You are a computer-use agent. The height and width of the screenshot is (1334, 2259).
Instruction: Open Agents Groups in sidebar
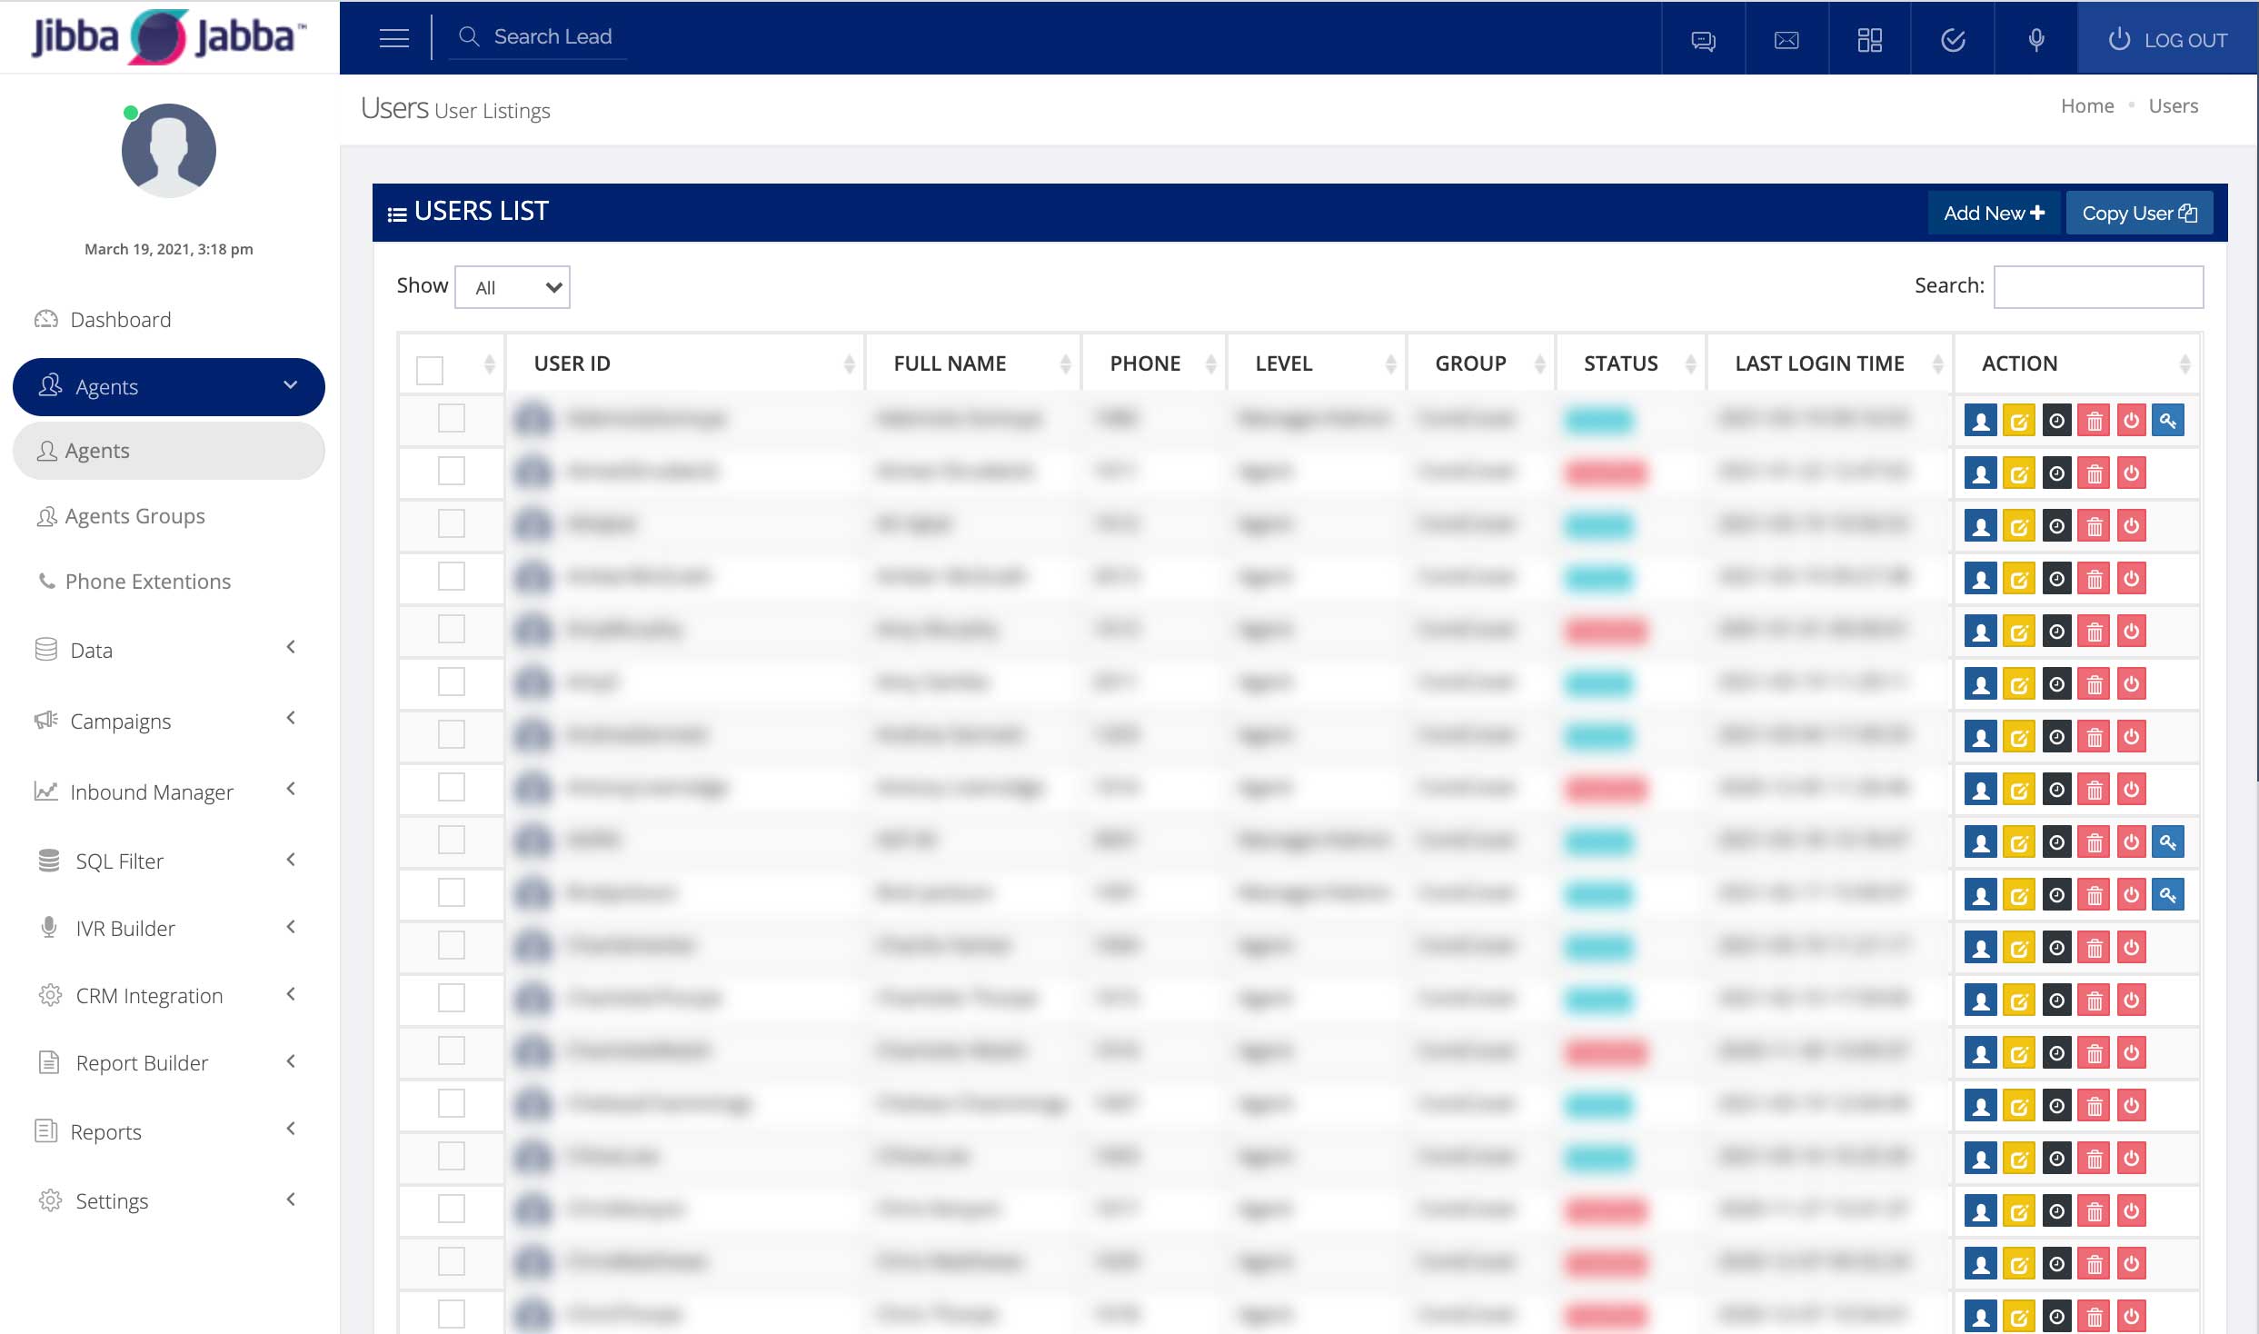tap(134, 516)
